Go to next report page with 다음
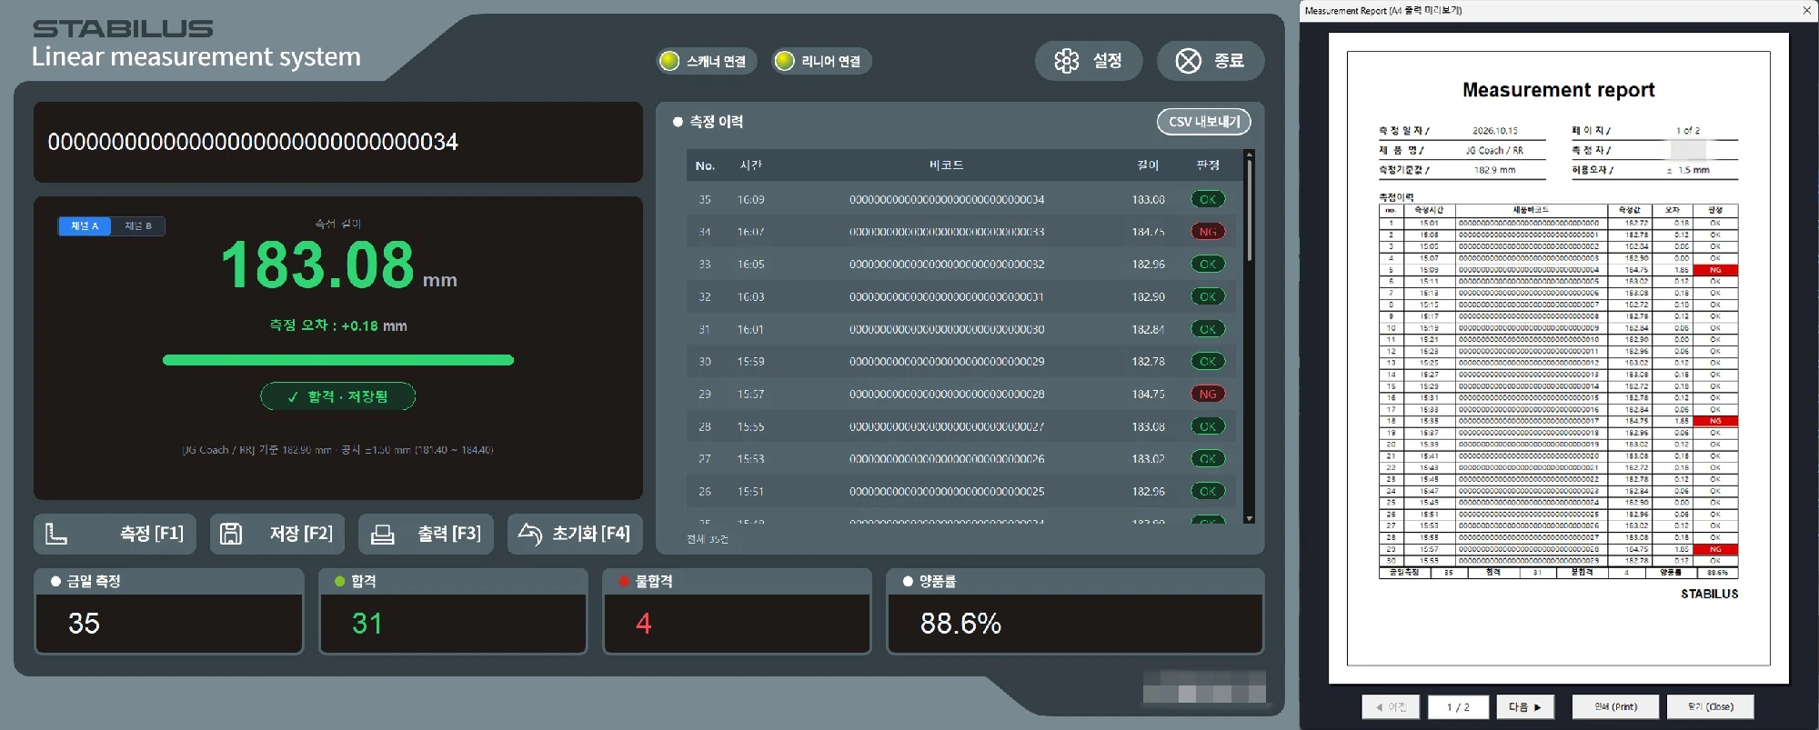The height and width of the screenshot is (730, 1819). click(1525, 707)
